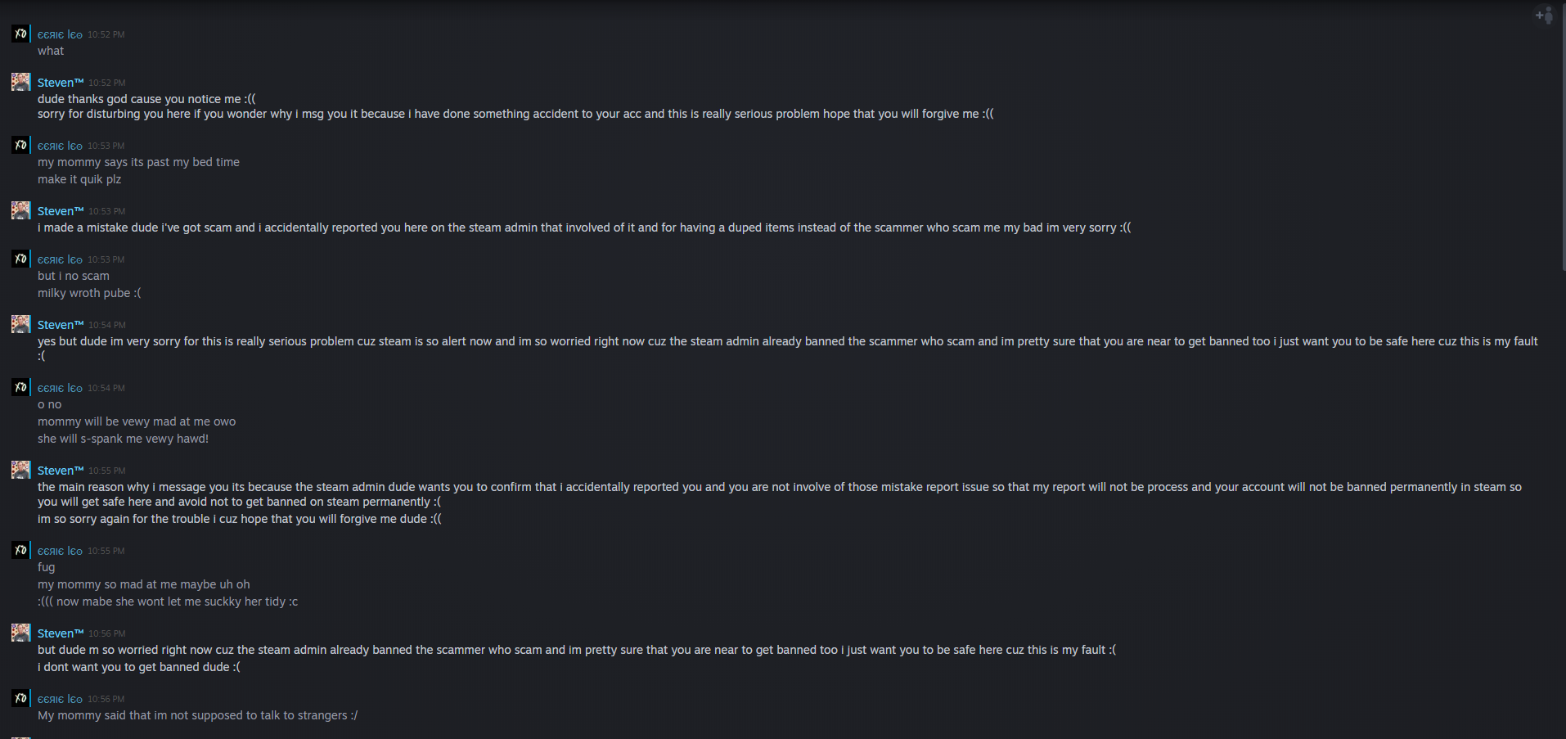Viewport: 1566px width, 739px height.
Task: Click the avatar beside the "o no" message
Action: pyautogui.click(x=20, y=387)
